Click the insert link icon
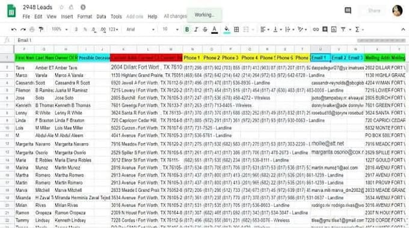Screen dimensions: 409x228 [316, 29]
